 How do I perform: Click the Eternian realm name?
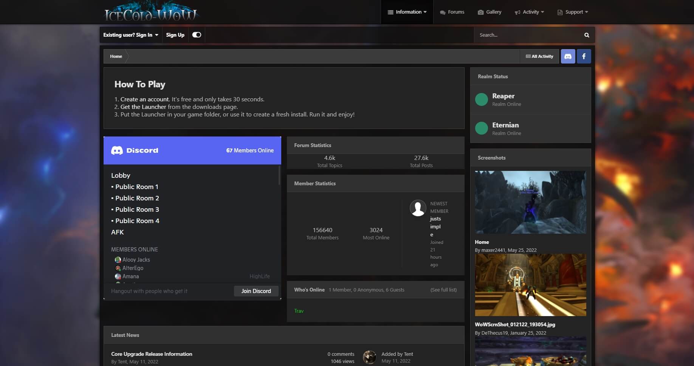[x=505, y=125]
